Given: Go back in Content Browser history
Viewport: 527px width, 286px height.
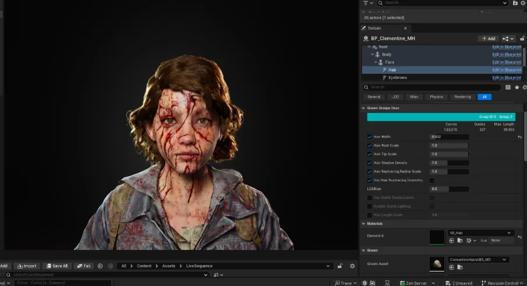Looking at the screenshot, I should tap(100, 266).
